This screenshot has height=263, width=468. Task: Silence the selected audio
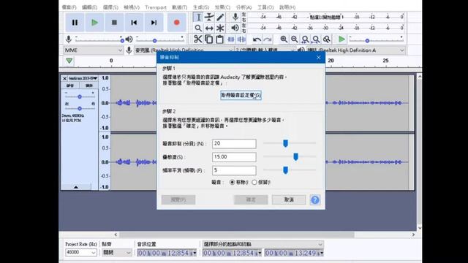241,39
